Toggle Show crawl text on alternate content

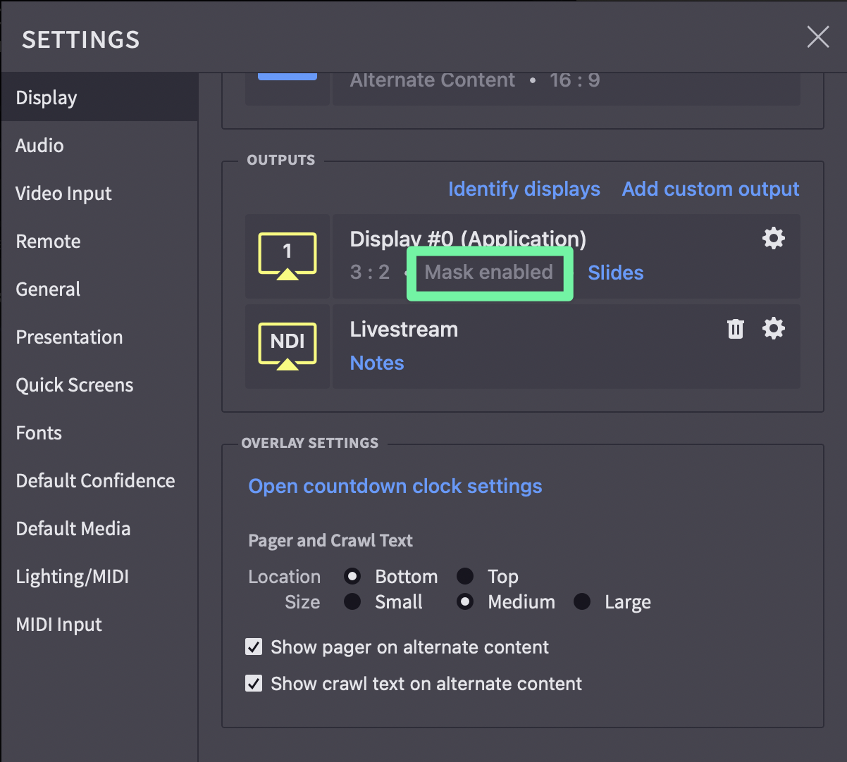(x=254, y=684)
